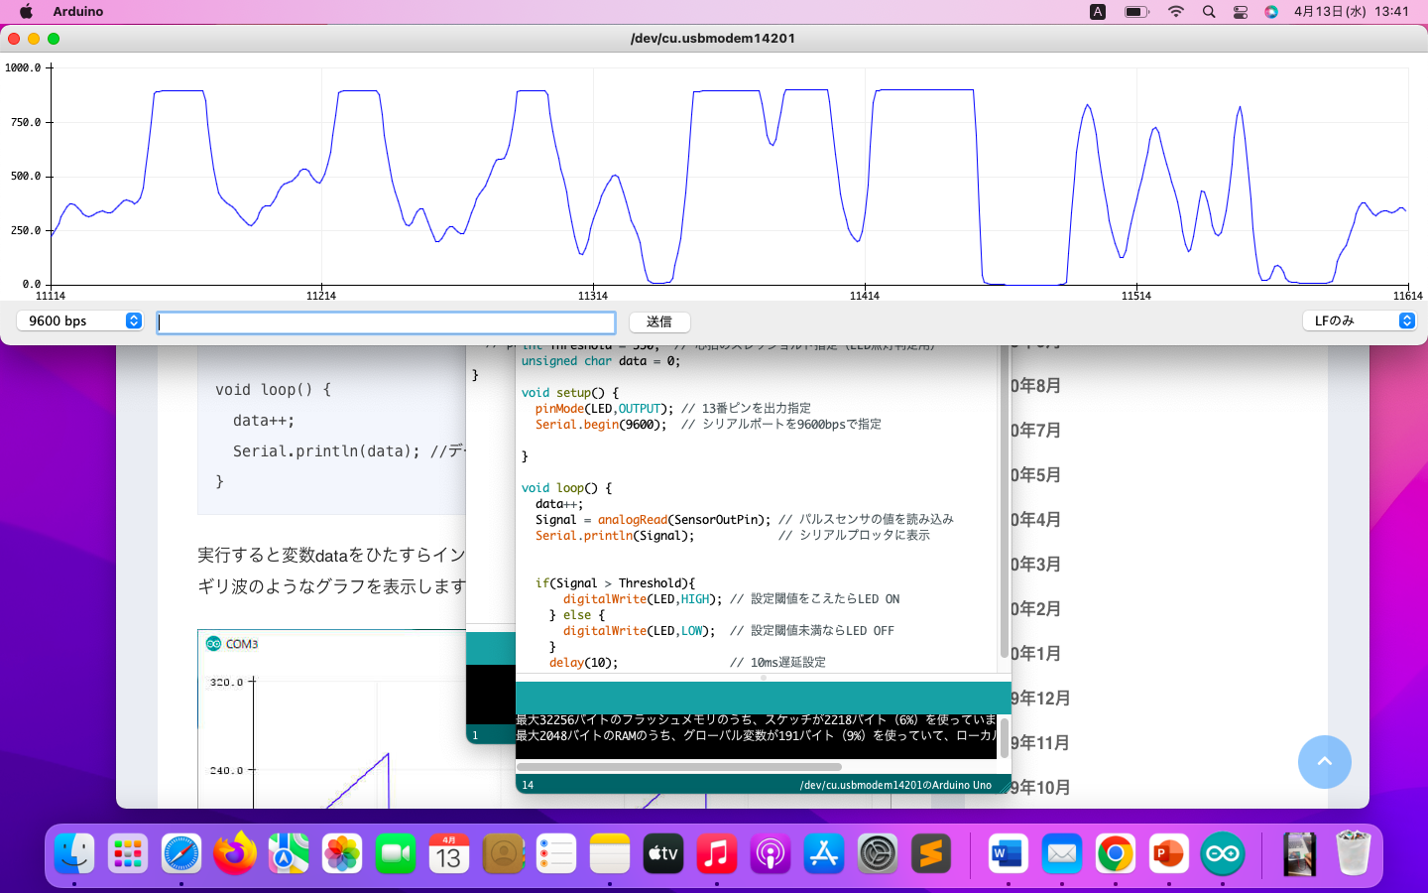Open input source menu in menu bar
Screen dimensions: 1428x893
coord(1098,12)
